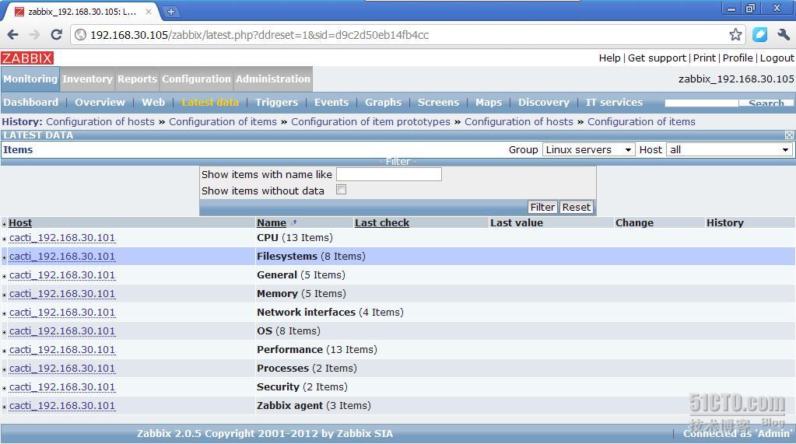Open cacti_192.168.30.101 host in CPU row
The image size is (796, 444).
(x=62, y=237)
